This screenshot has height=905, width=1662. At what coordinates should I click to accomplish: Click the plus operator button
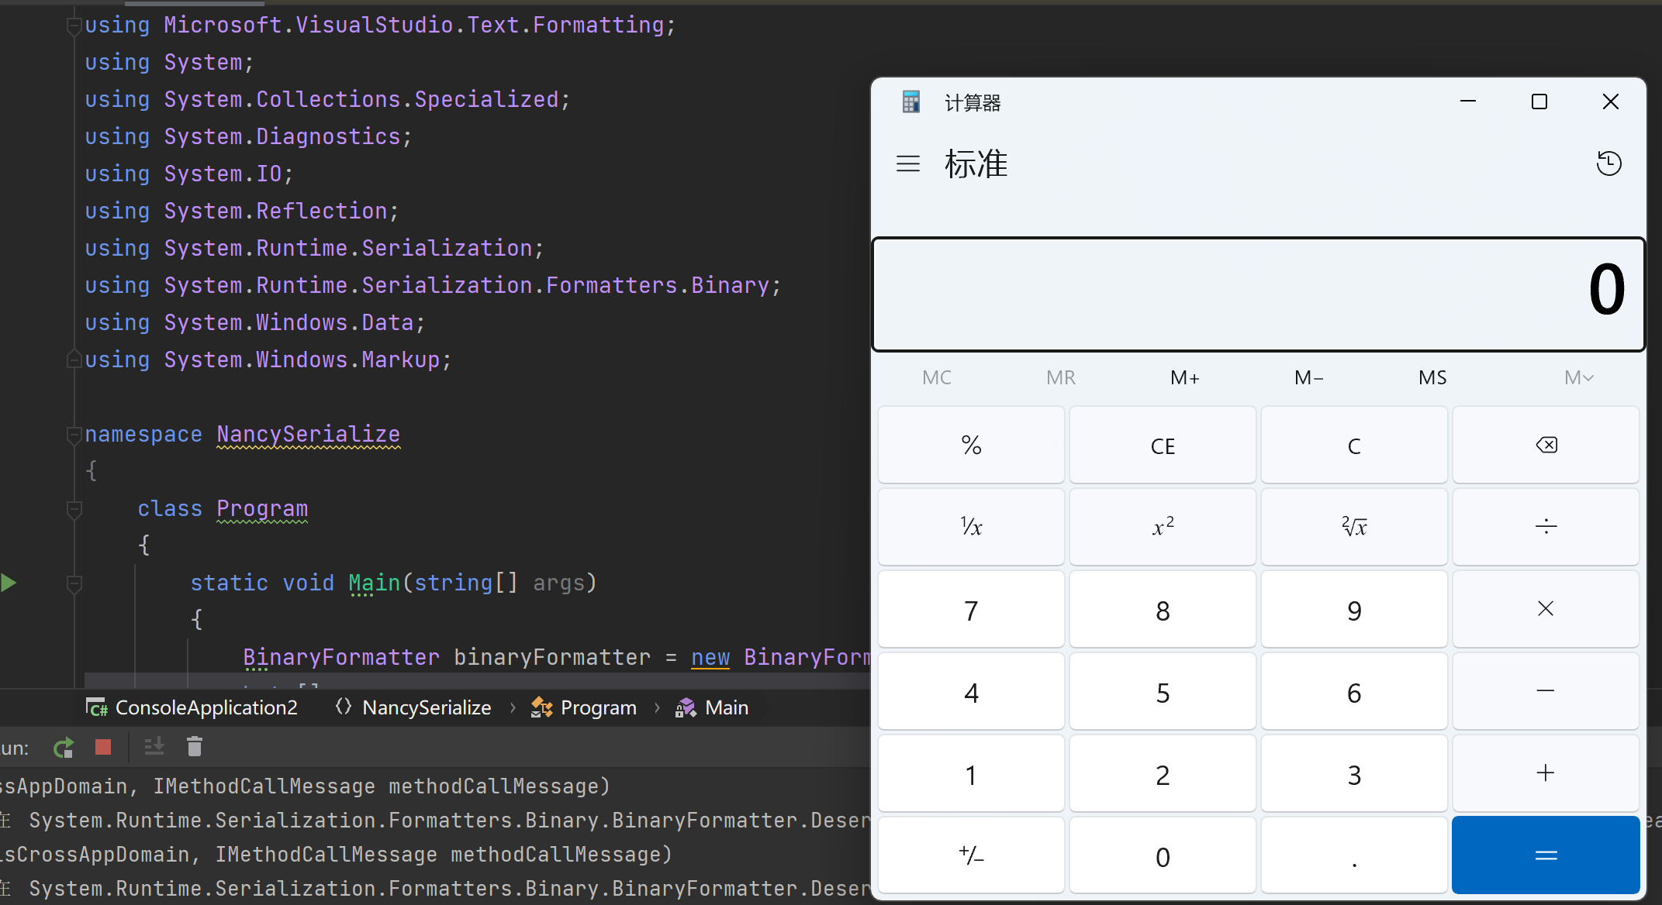pyautogui.click(x=1546, y=773)
